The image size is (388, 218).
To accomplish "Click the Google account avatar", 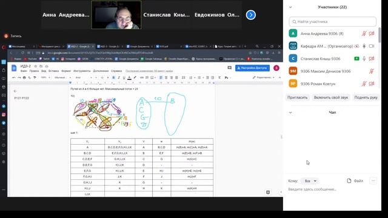I will tap(276, 68).
